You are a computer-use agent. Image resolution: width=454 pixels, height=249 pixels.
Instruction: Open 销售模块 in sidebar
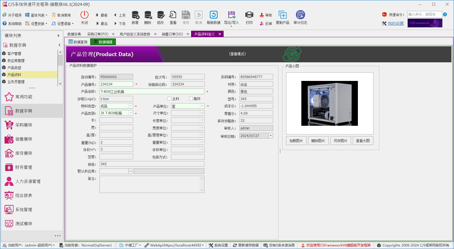32,139
